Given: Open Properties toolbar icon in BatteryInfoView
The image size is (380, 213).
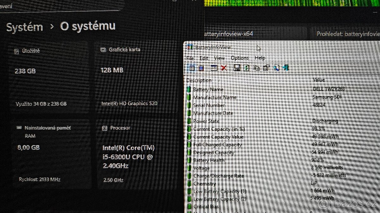Looking at the screenshot, I should (x=266, y=68).
